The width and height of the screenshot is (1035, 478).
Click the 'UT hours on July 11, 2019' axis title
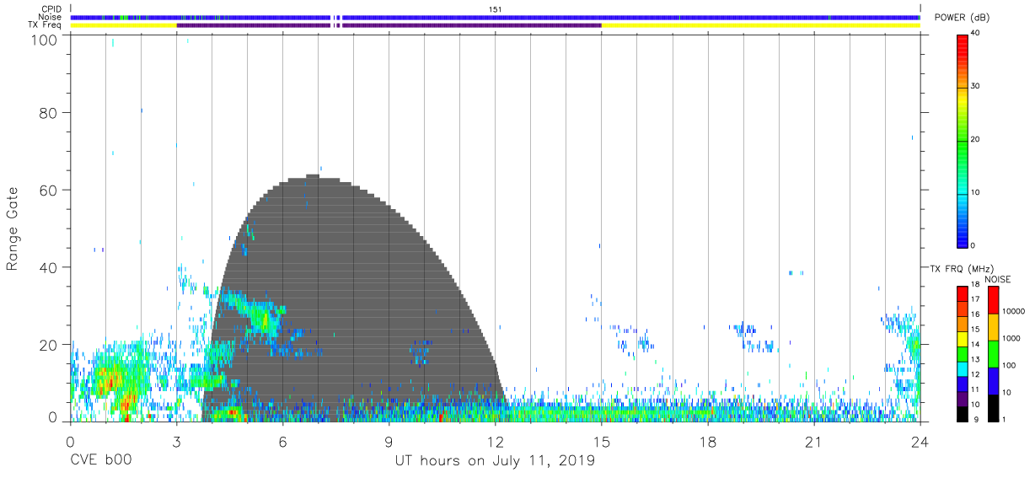[x=495, y=461]
